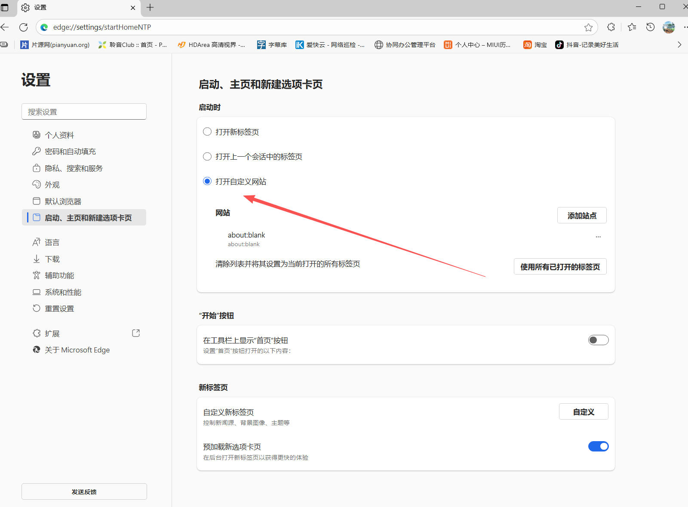The height and width of the screenshot is (507, 688).
Task: Click 使用所有已打开的标签页 button
Action: tap(560, 266)
